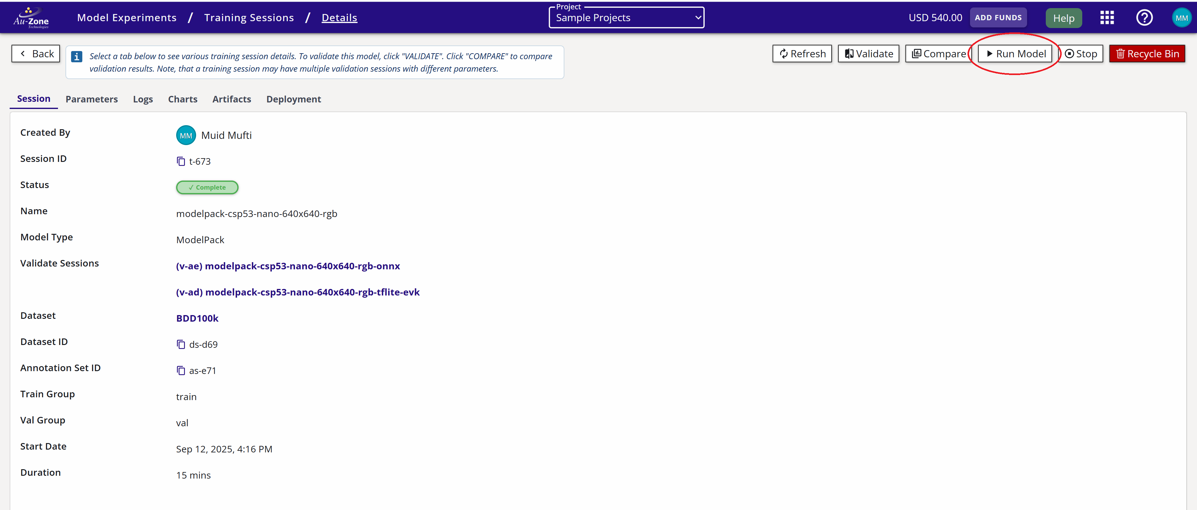
Task: Open the apps grid menu
Action: point(1106,18)
